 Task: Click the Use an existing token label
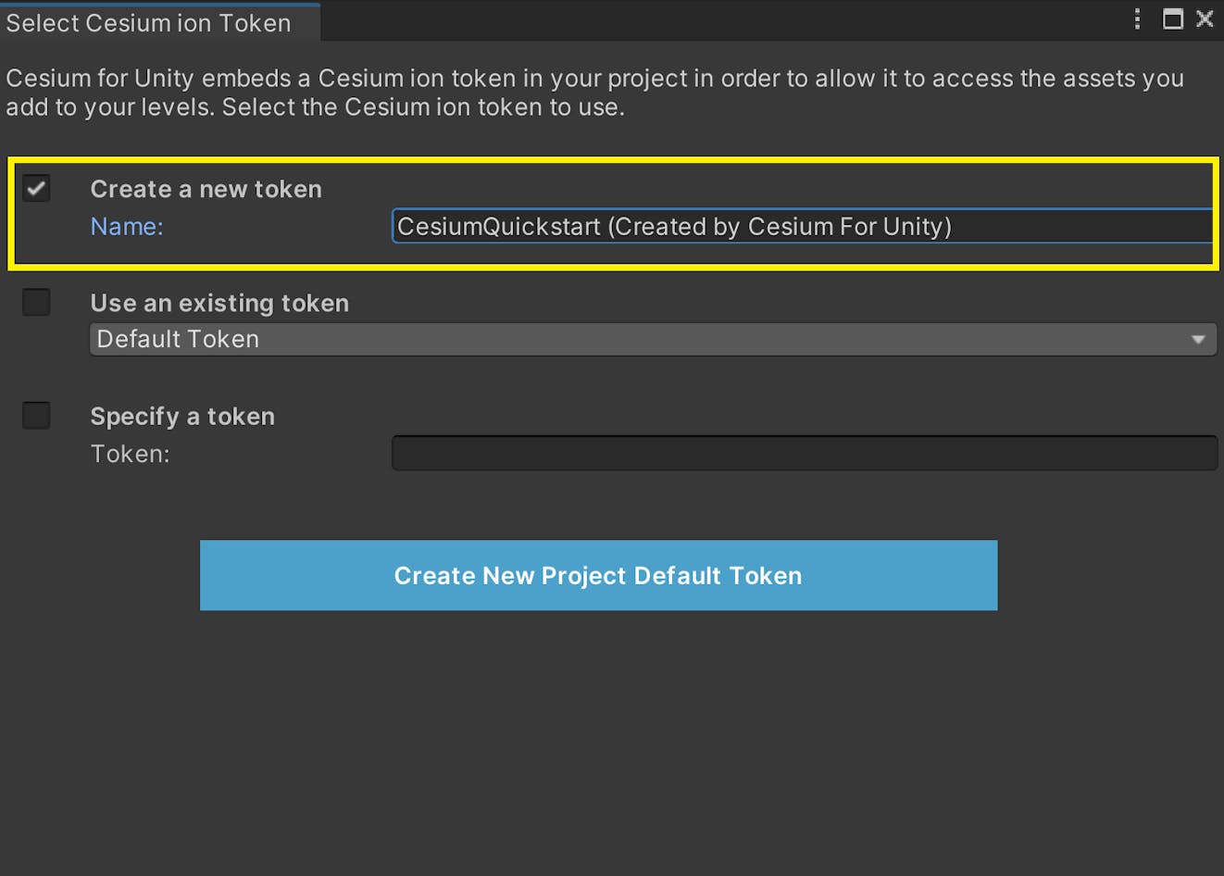(219, 302)
